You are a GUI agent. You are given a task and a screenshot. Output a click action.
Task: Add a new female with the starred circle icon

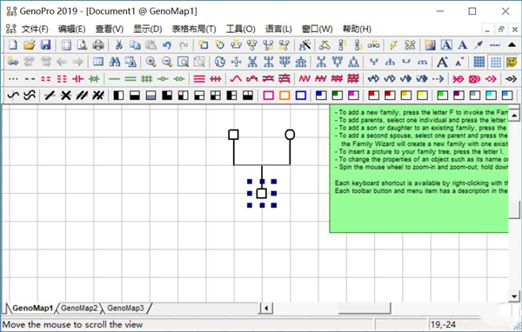219,45
